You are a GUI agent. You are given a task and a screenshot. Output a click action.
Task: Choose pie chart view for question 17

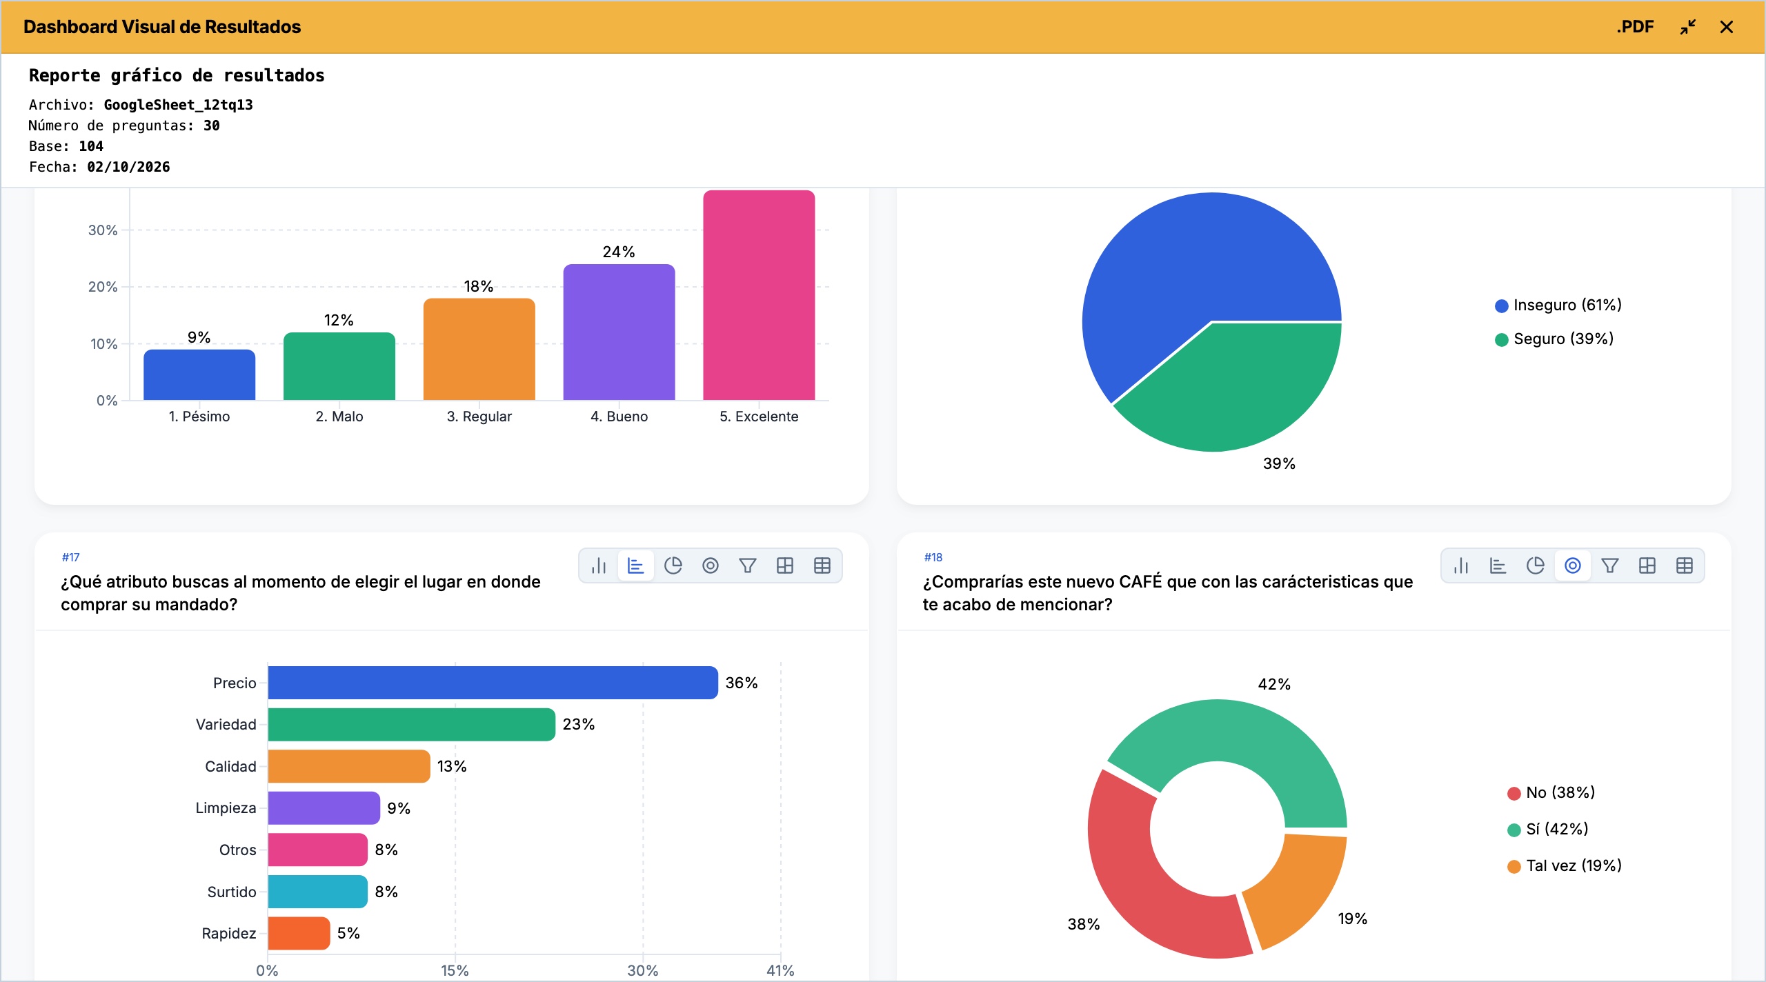[x=673, y=566]
